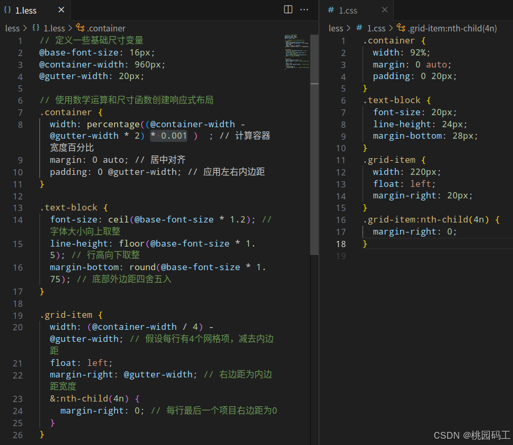Click the comment '// 定义一些基础尺寸变量'

point(91,40)
